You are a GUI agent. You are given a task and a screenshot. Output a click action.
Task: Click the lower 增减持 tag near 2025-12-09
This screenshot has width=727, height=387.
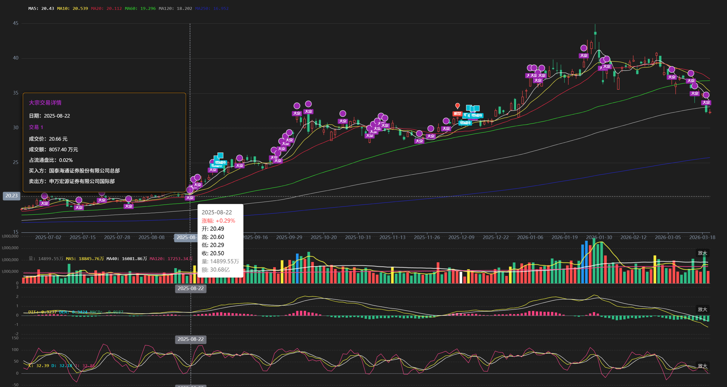point(465,123)
